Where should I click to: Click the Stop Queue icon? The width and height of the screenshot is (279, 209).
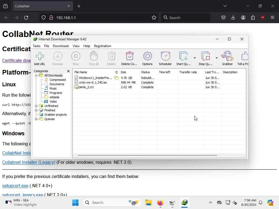pyautogui.click(x=205, y=58)
